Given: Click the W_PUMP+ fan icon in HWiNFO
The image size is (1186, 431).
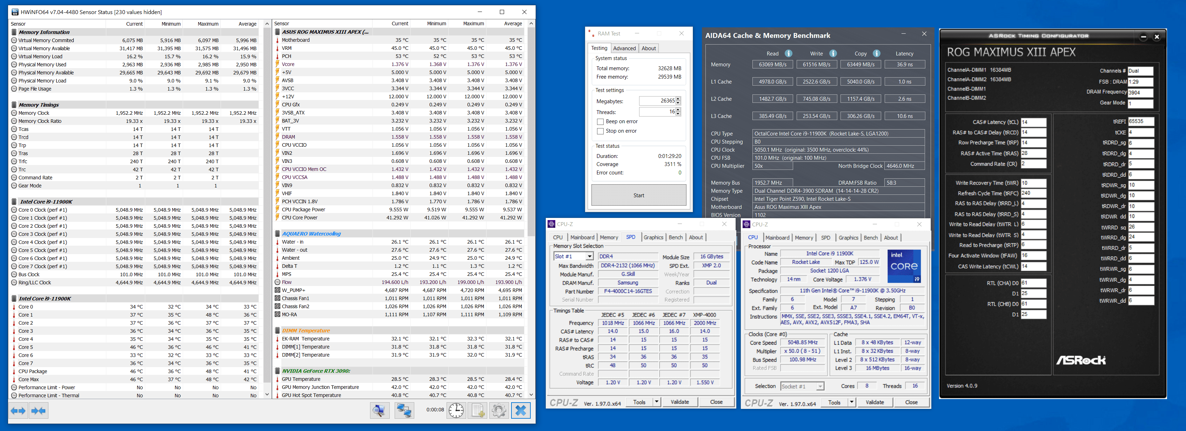Looking at the screenshot, I should click(x=277, y=290).
